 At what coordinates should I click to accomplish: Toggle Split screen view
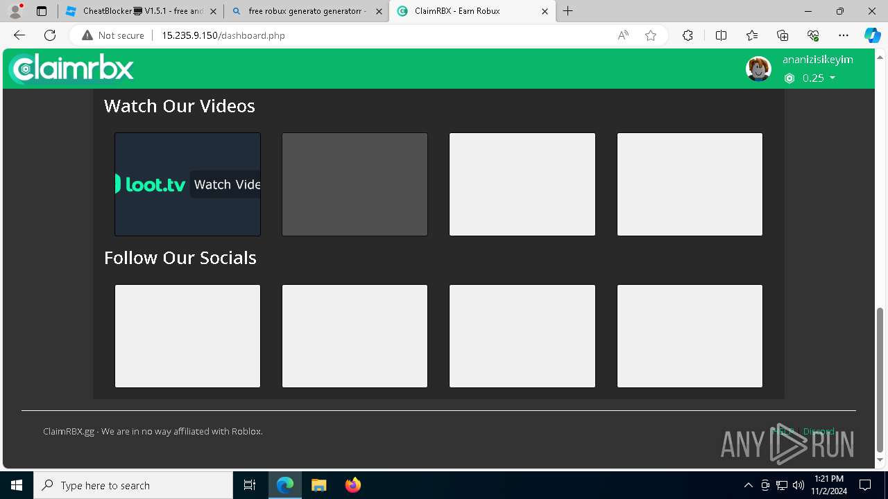click(x=721, y=35)
